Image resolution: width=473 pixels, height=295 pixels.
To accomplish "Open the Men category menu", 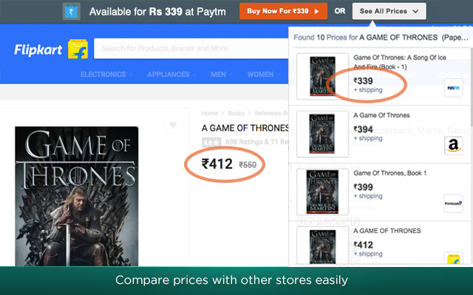I will (x=222, y=74).
